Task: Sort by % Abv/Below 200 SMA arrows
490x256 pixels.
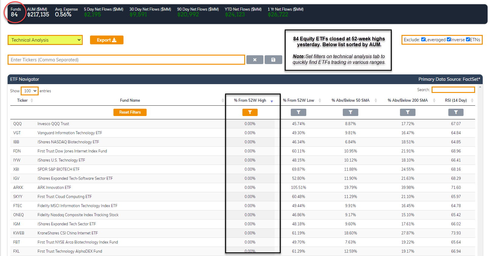Action: (434, 101)
